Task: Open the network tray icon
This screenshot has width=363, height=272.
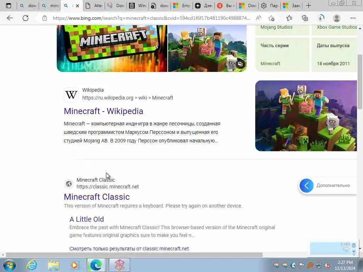Action: click(x=319, y=265)
